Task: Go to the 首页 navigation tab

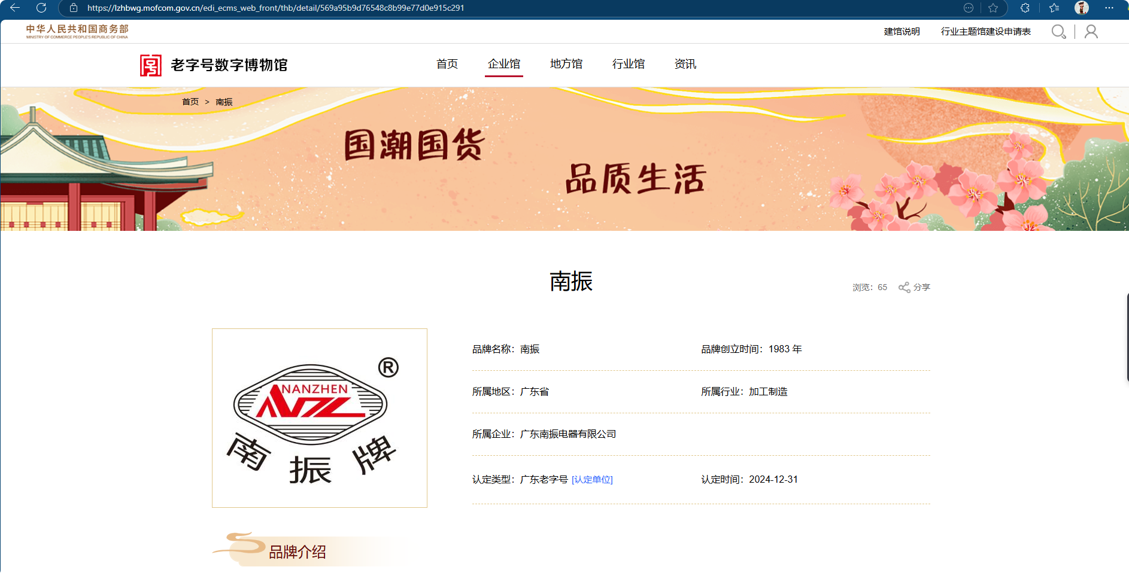Action: [x=447, y=64]
